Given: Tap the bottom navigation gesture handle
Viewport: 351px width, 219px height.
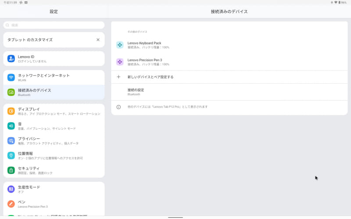Looking at the screenshot, I should pyautogui.click(x=175, y=217).
